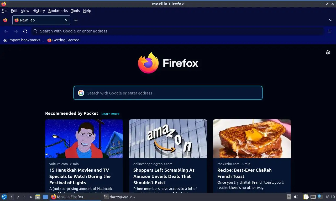Open the Help menu
Image resolution: width=336 pixels, height=201 pixels.
[87, 11]
